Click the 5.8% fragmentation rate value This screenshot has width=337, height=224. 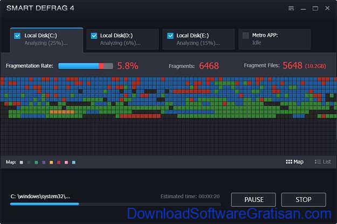128,66
